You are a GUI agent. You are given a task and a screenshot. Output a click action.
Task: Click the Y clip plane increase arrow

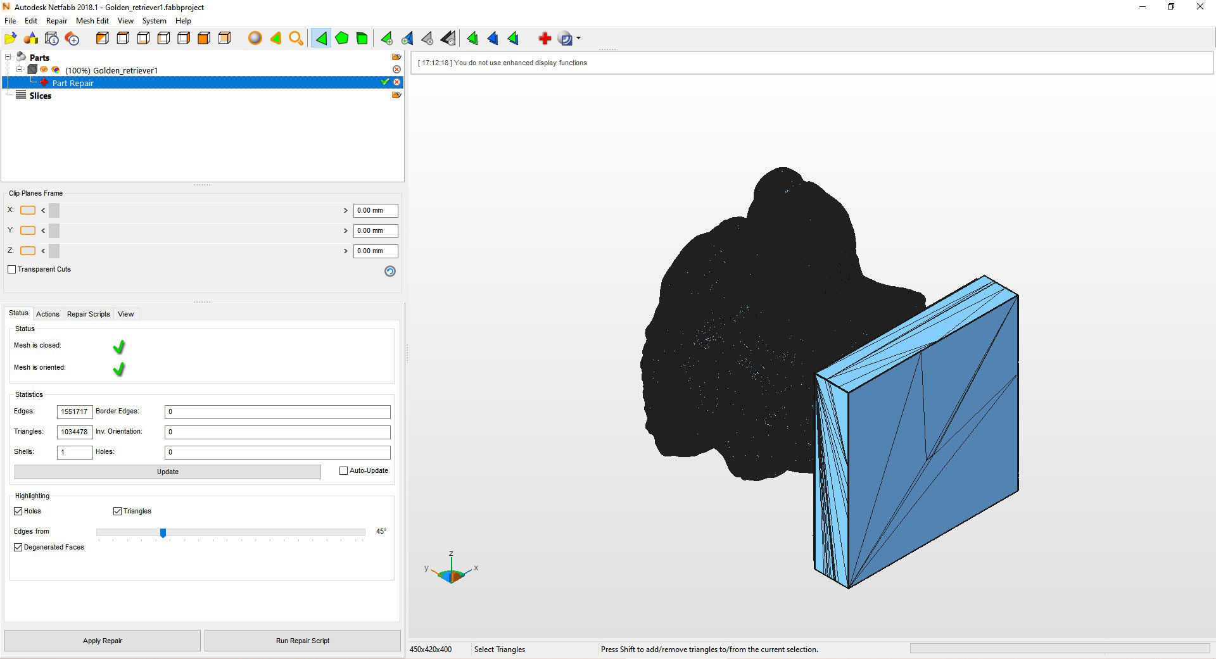346,230
